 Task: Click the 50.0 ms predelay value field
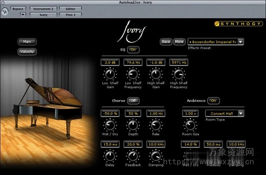(x=213, y=144)
